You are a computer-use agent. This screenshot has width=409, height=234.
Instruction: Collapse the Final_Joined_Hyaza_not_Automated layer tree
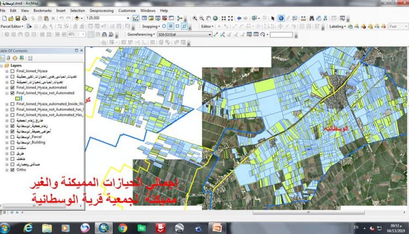click(x=7, y=93)
